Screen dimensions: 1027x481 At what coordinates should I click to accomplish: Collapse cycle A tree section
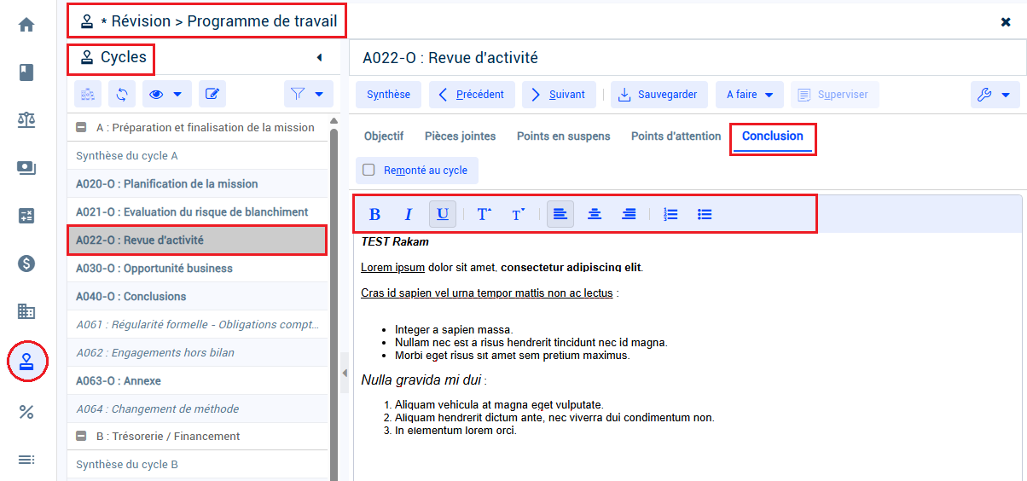[81, 128]
